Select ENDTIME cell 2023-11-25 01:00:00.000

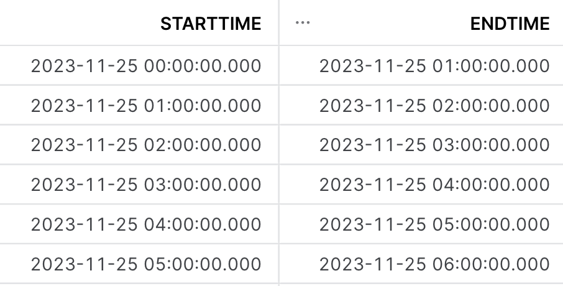point(421,66)
